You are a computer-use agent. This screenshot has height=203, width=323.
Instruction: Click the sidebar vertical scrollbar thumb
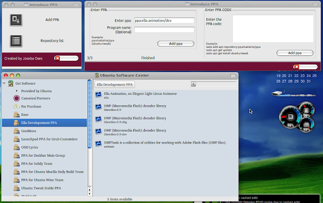coord(89,114)
